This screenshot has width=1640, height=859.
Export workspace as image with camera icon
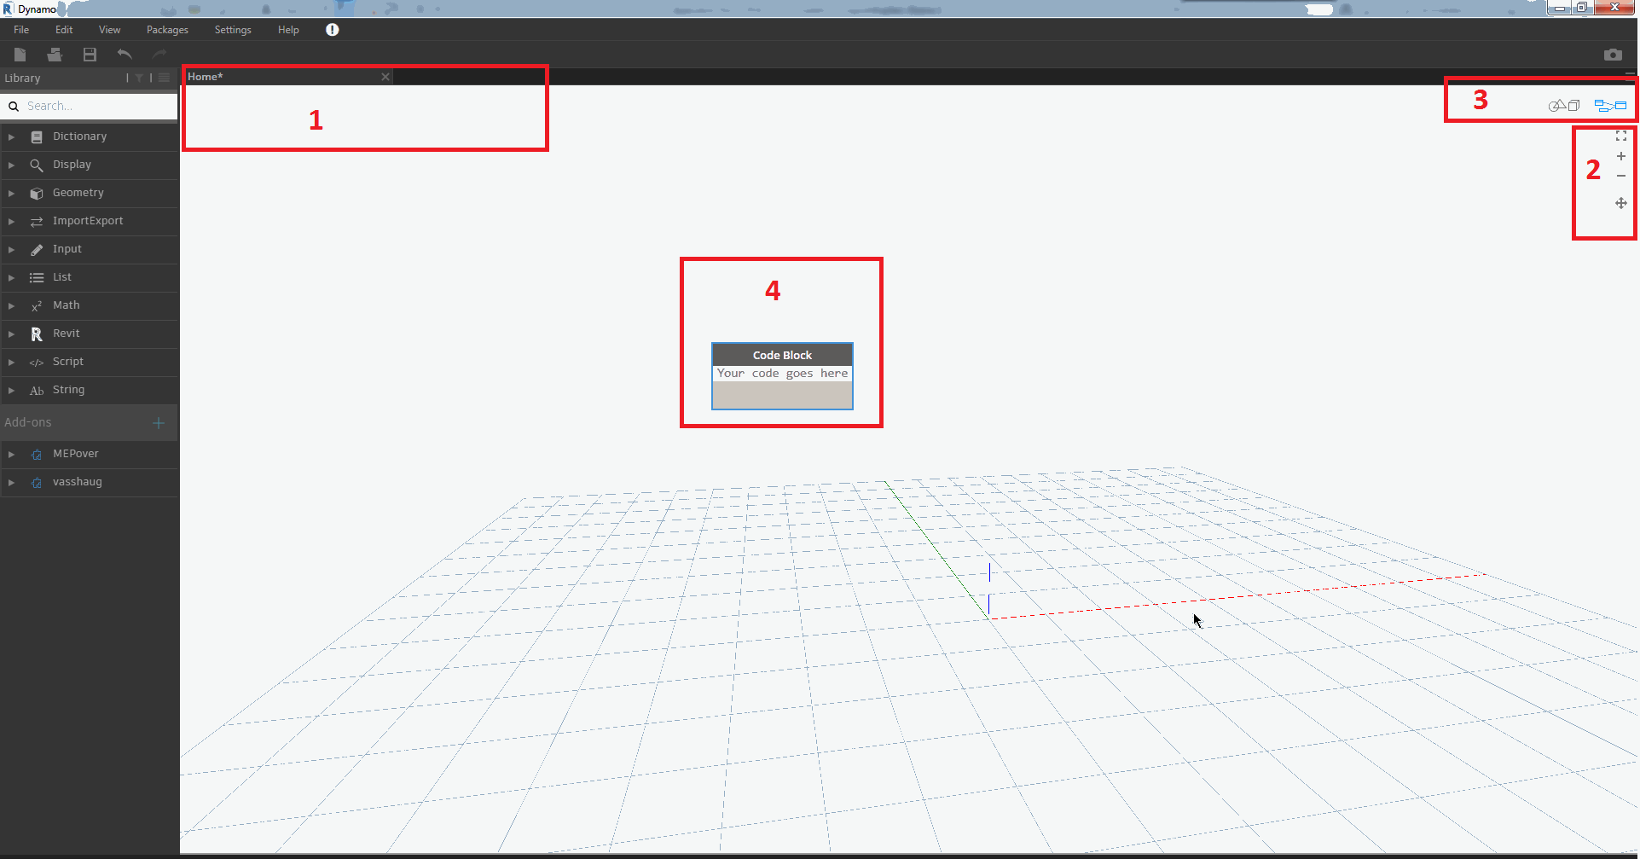1612,55
